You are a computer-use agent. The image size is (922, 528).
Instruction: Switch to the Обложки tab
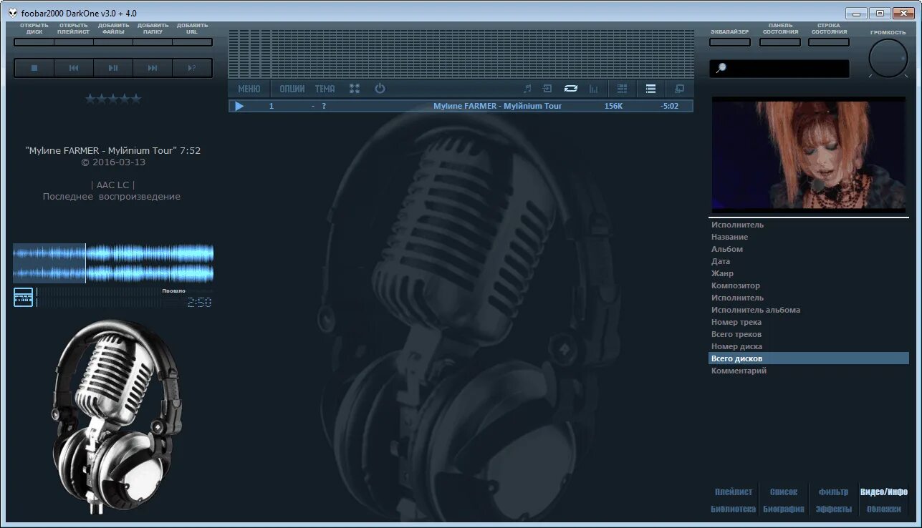coord(884,509)
